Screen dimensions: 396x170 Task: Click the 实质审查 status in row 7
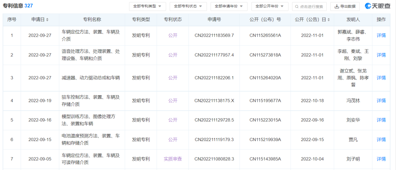pyautogui.click(x=173, y=159)
